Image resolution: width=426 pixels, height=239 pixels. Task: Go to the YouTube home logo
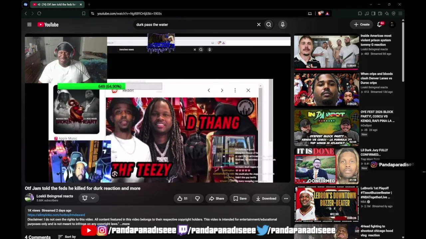(48, 25)
